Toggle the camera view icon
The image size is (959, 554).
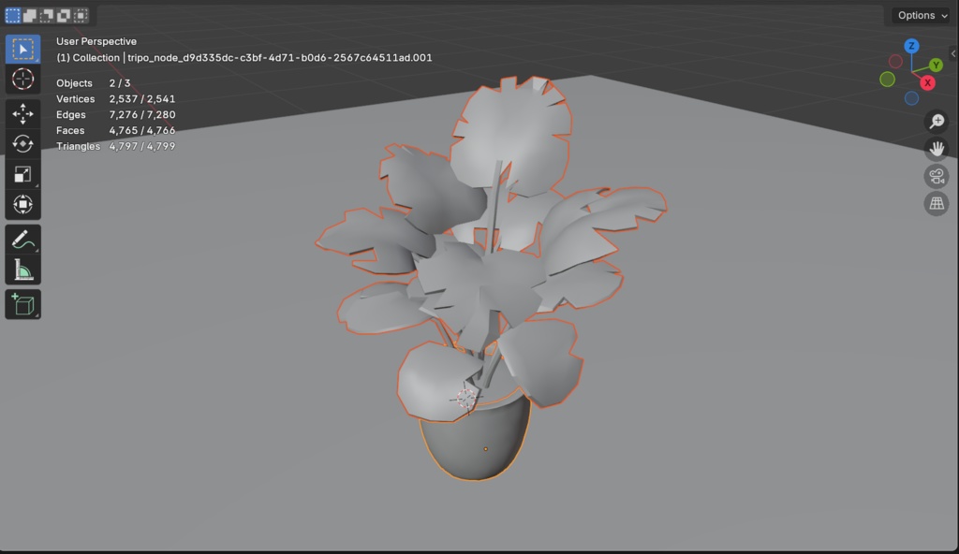936,176
